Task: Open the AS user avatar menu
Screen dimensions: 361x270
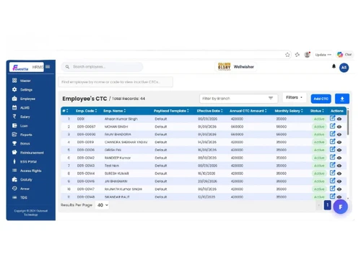Action: pos(344,68)
